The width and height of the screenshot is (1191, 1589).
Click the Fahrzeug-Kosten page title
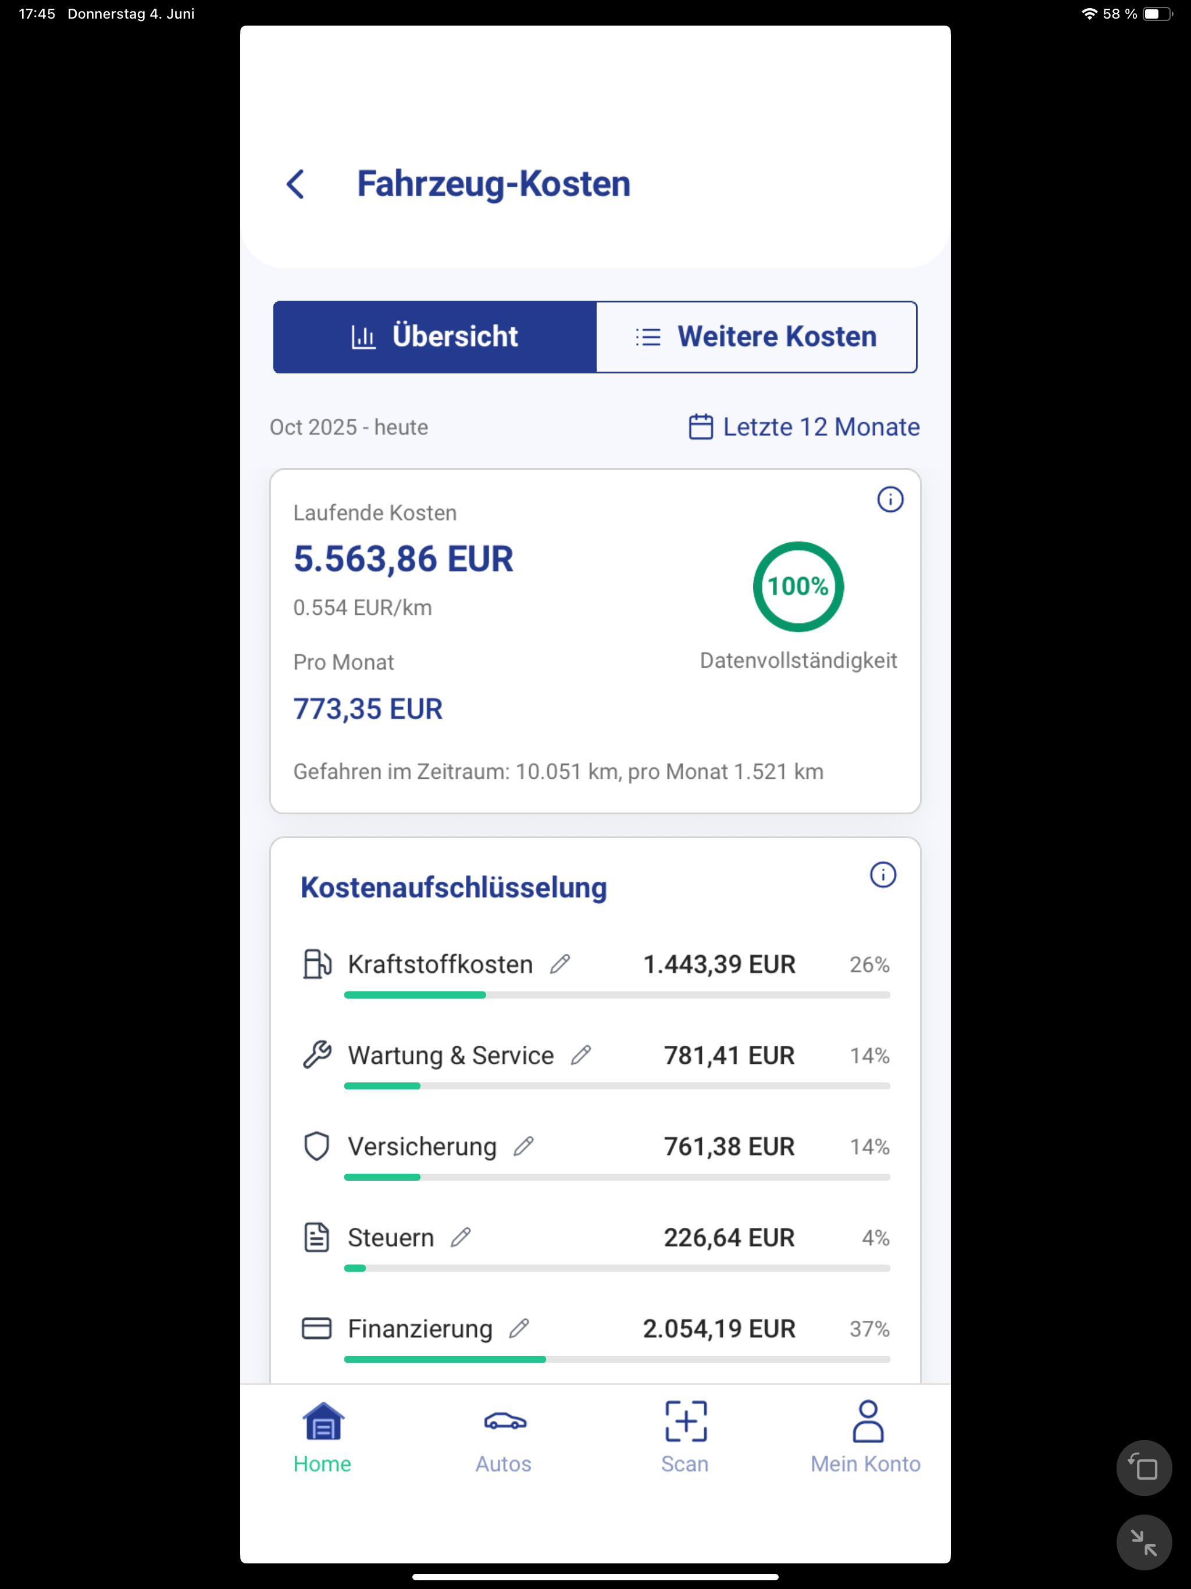coord(494,184)
